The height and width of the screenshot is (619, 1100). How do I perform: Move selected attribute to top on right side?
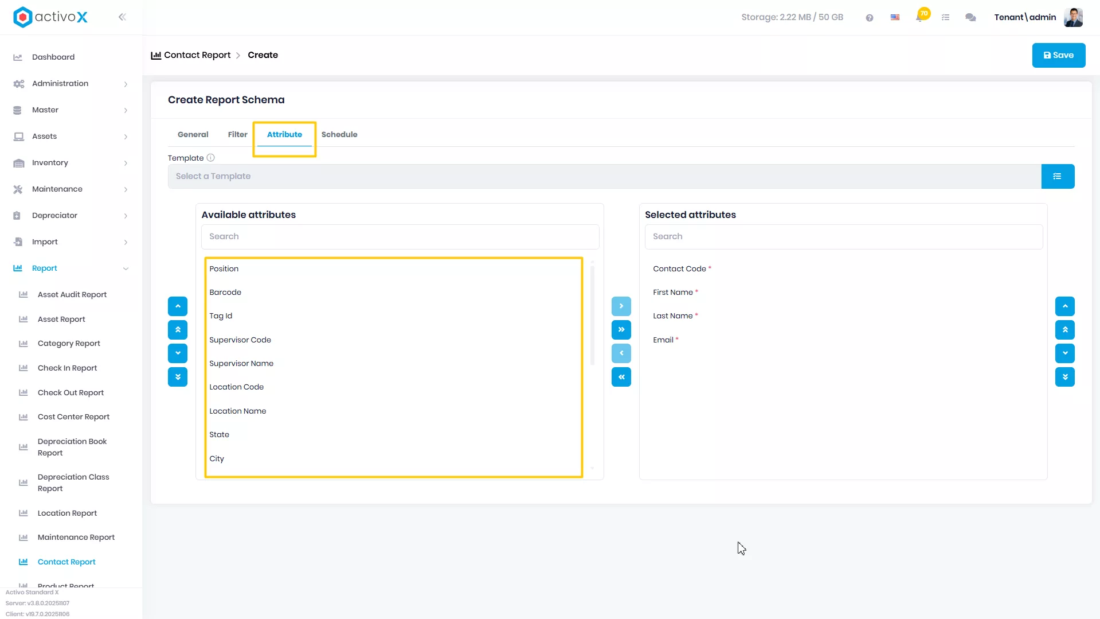pyautogui.click(x=1065, y=330)
